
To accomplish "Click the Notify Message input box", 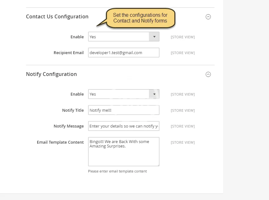I will (123, 126).
